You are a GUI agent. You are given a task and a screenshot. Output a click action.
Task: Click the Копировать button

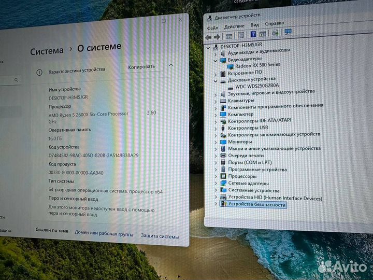coord(141,67)
